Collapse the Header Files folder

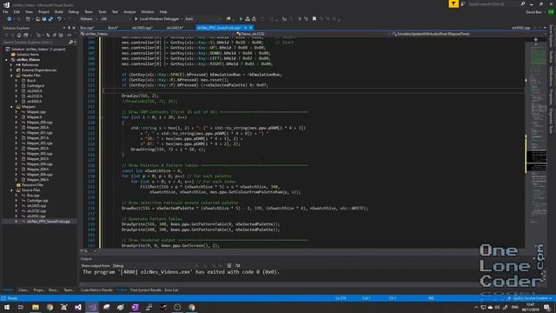(x=11, y=76)
